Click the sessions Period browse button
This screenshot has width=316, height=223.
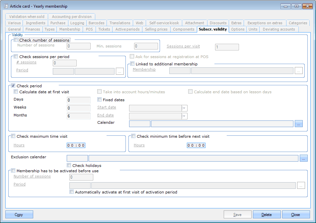click(119, 71)
